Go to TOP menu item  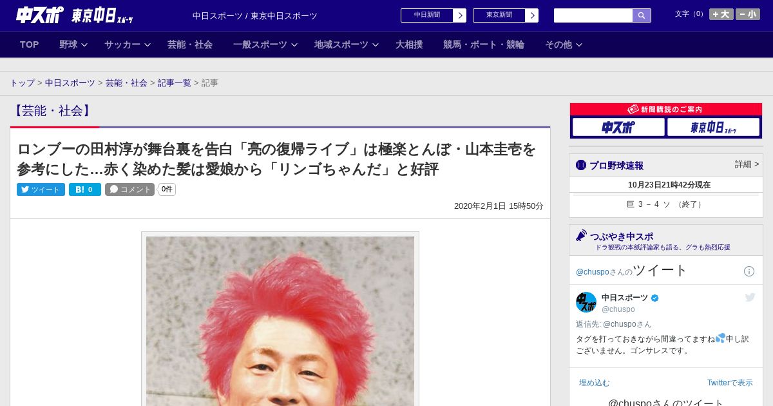pos(29,44)
